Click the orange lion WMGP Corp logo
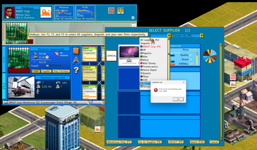Screen dimensions: 257x150 [x=46, y=12]
